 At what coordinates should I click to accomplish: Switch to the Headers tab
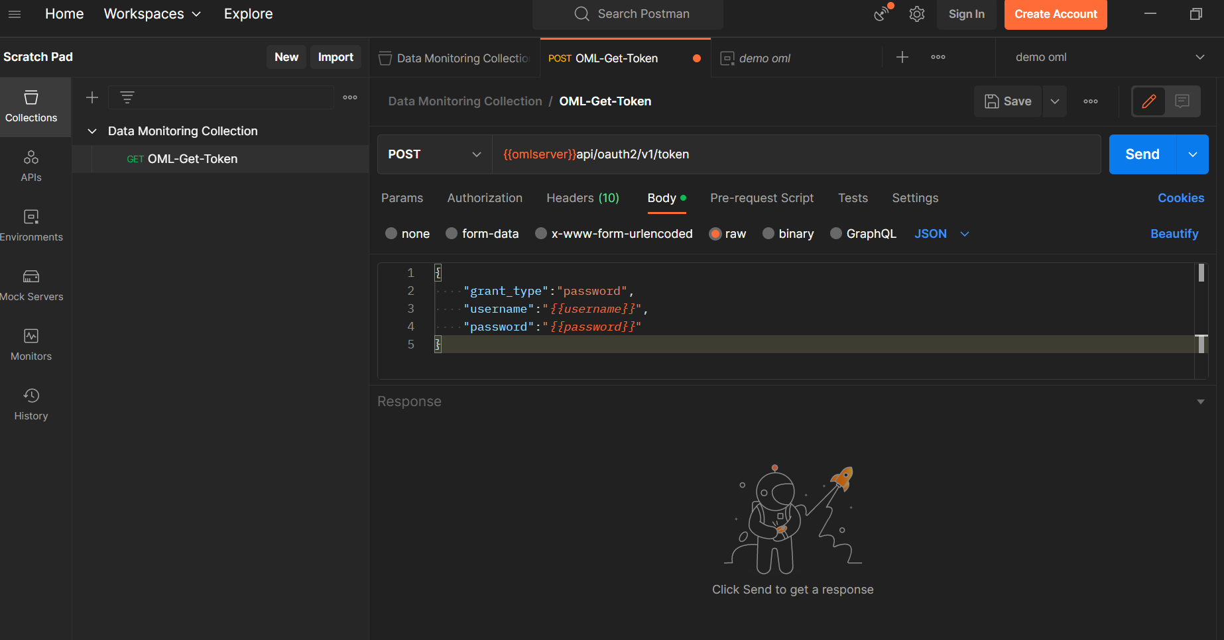(x=582, y=198)
